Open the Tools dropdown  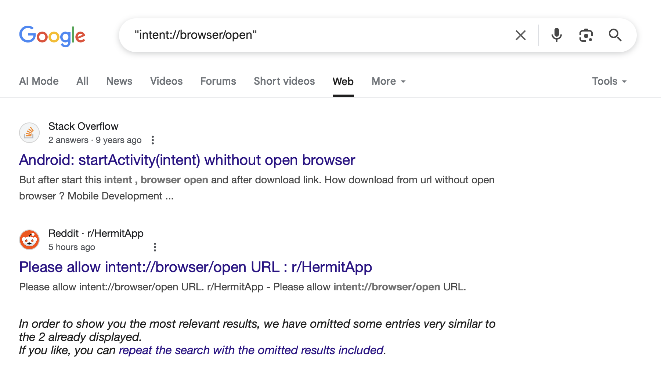click(610, 81)
